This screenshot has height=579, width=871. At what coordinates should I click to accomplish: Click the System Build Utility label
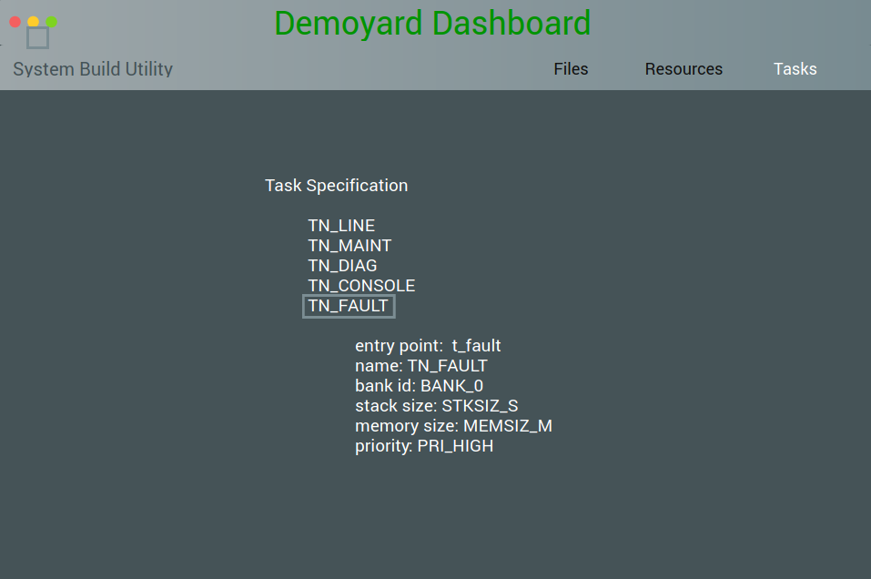(x=93, y=69)
